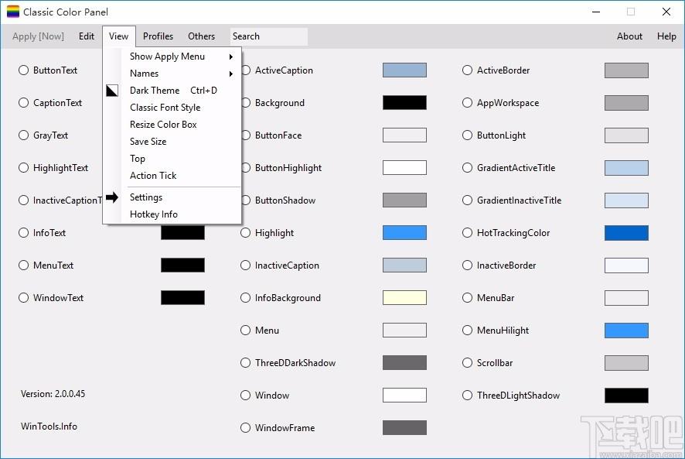Select the MenuBar radio button
685x459 pixels.
[x=468, y=297]
